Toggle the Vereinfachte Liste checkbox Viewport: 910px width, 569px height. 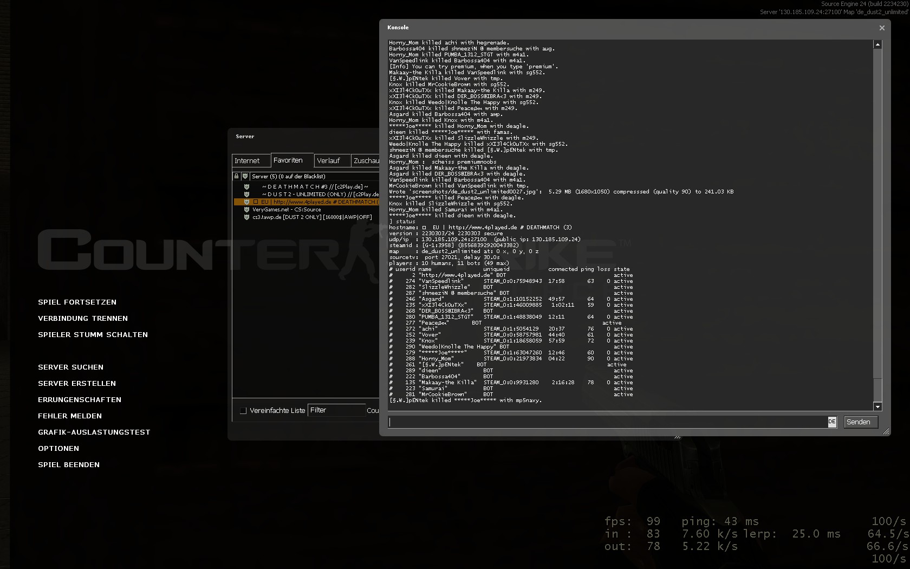coord(243,411)
